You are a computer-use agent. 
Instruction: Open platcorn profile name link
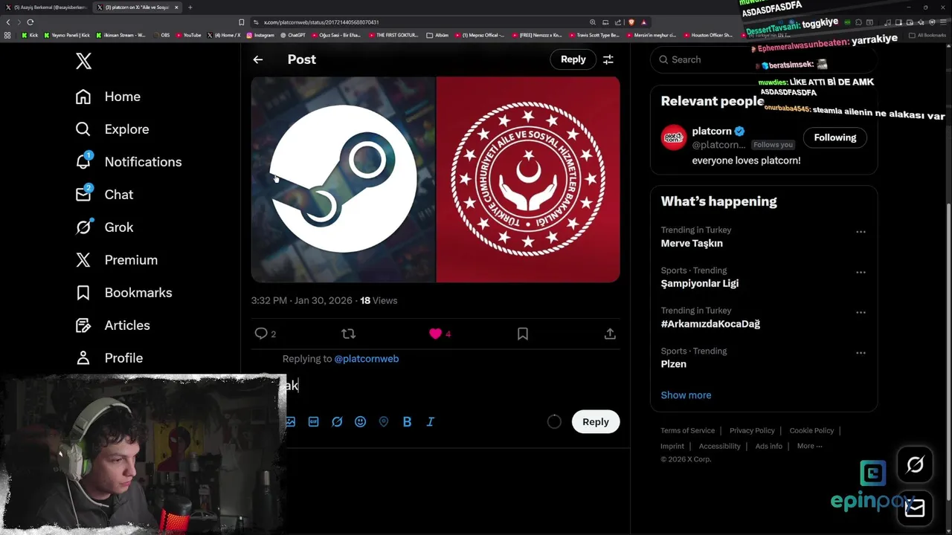pyautogui.click(x=712, y=131)
